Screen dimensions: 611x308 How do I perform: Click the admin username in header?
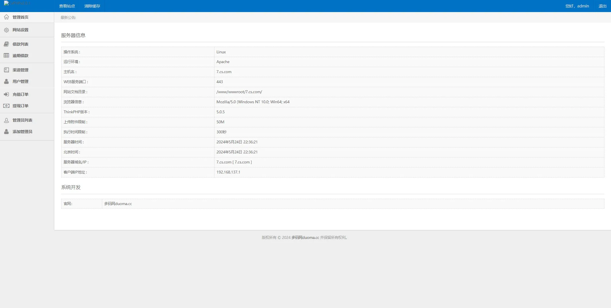(583, 6)
